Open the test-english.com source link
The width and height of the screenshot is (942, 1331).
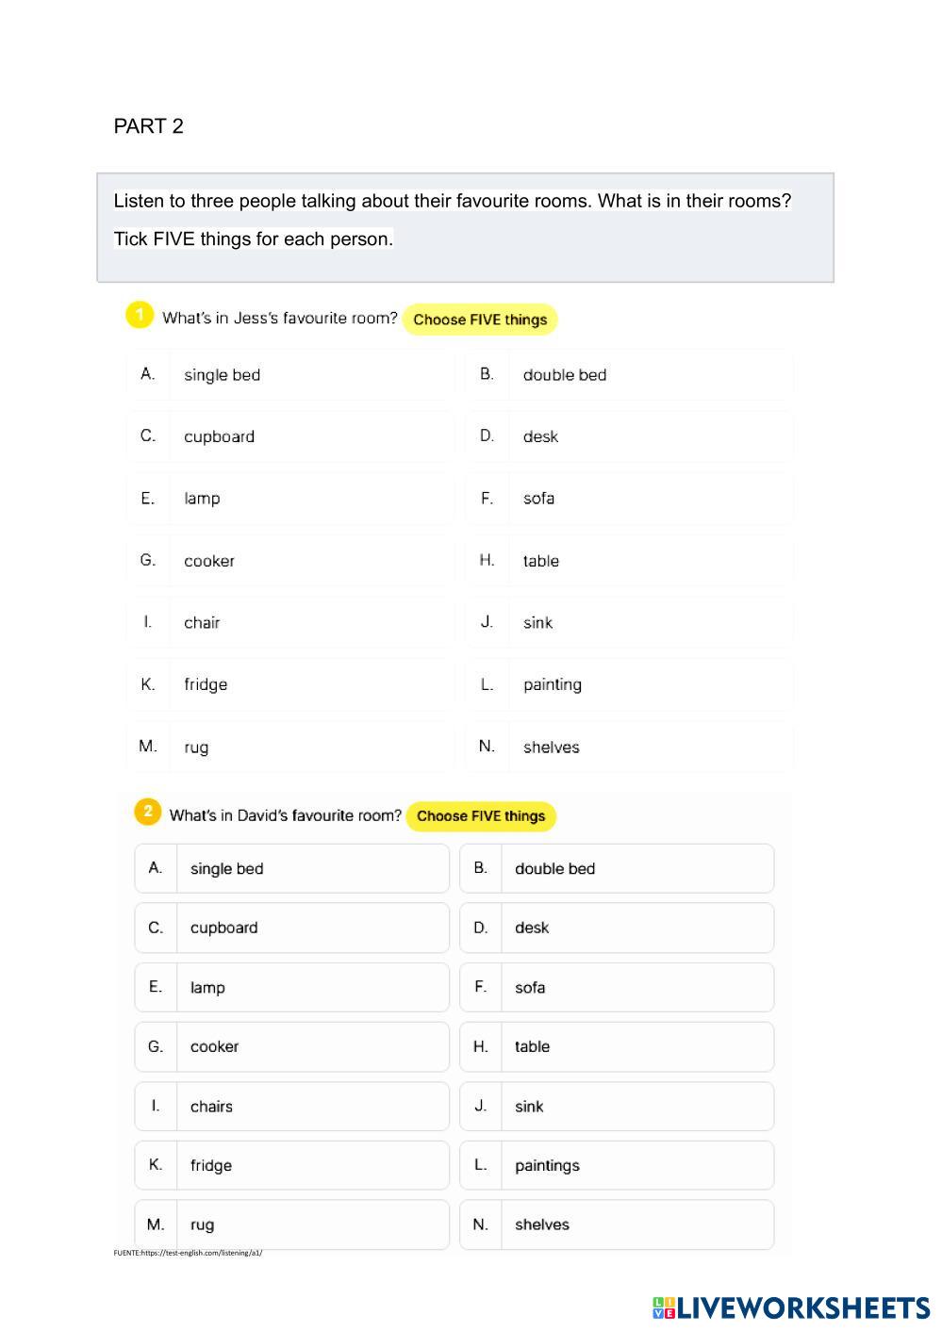(x=188, y=1253)
